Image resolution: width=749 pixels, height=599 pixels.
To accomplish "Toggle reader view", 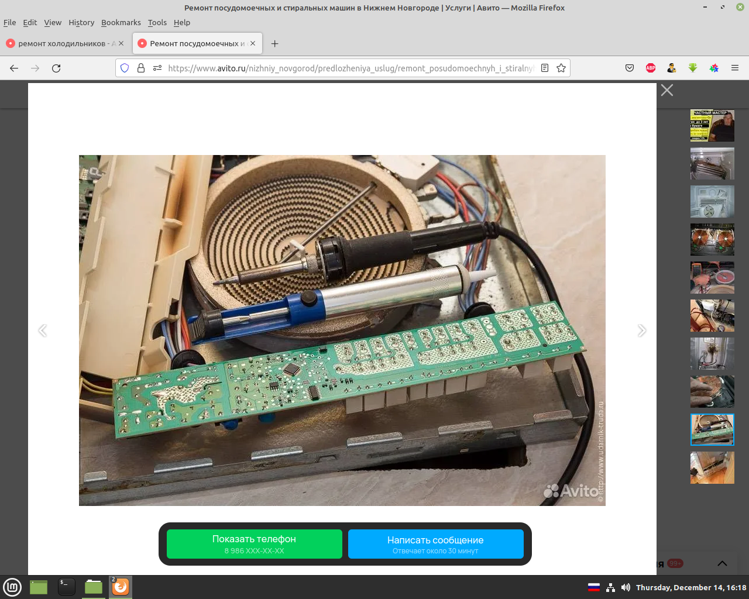I will click(x=545, y=68).
